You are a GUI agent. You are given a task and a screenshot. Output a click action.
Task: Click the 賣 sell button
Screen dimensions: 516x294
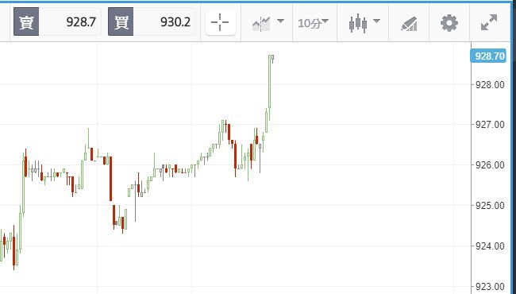tap(26, 21)
